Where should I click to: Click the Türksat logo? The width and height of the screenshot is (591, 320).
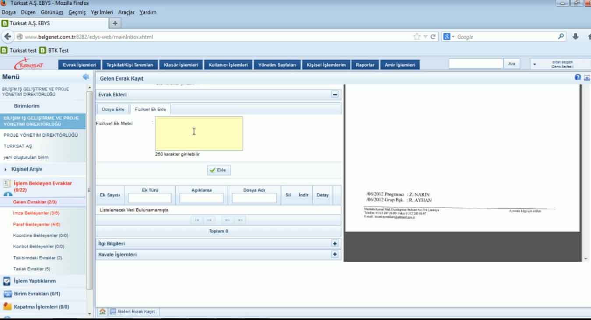[28, 65]
